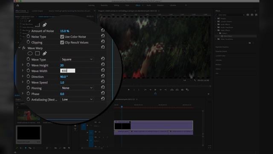Reset the whole Wave Warp effect

coord(103,47)
